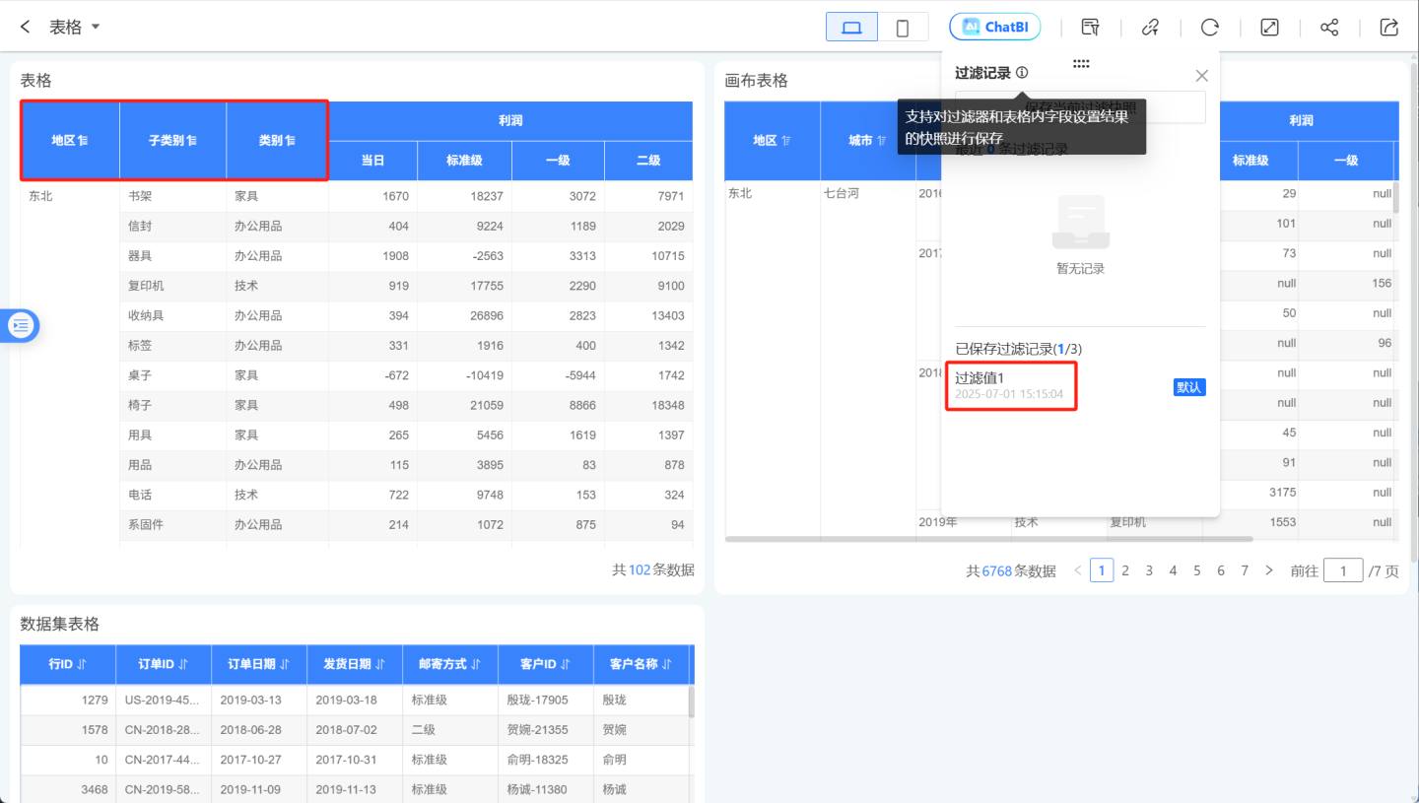The image size is (1419, 803).
Task: Open the floating sidebar menu button
Action: pyautogui.click(x=21, y=324)
